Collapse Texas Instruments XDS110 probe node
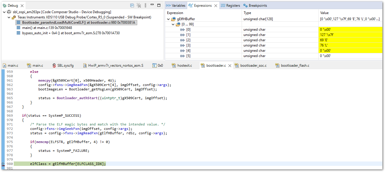385x172 pixels. coord(9,17)
